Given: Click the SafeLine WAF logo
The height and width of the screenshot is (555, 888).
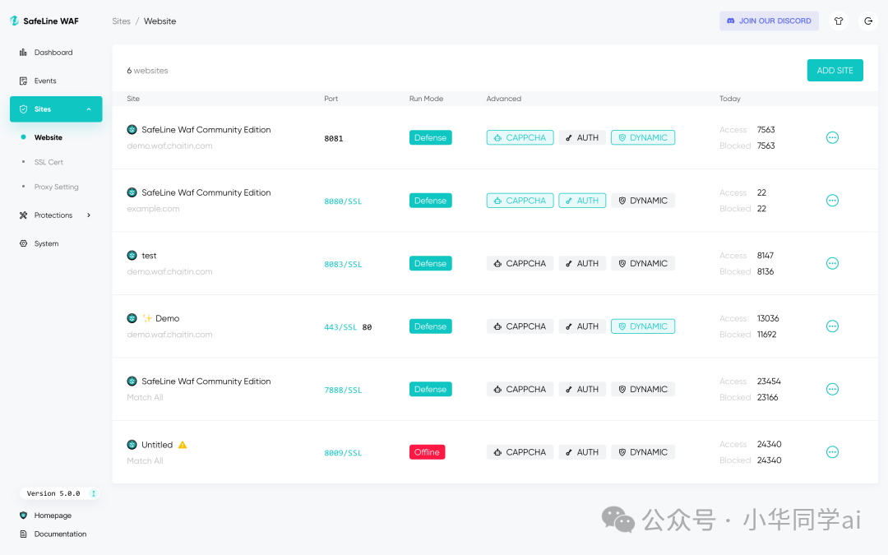Looking at the screenshot, I should (44, 21).
